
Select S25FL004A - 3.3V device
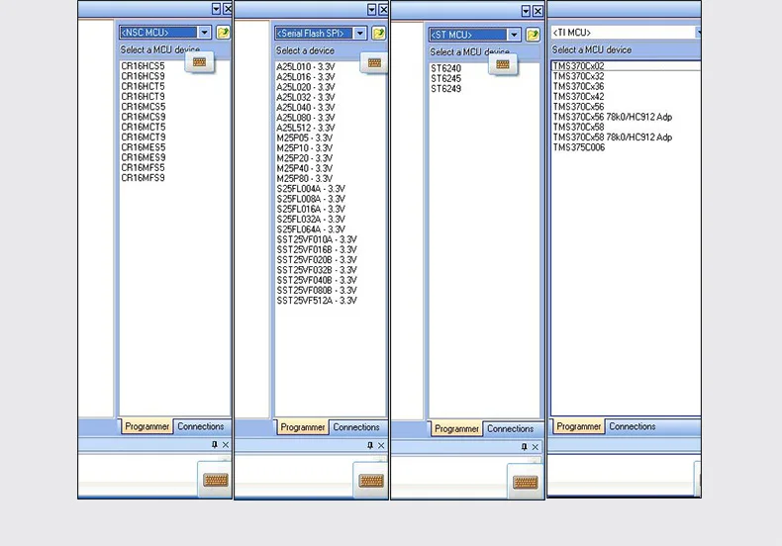(311, 189)
